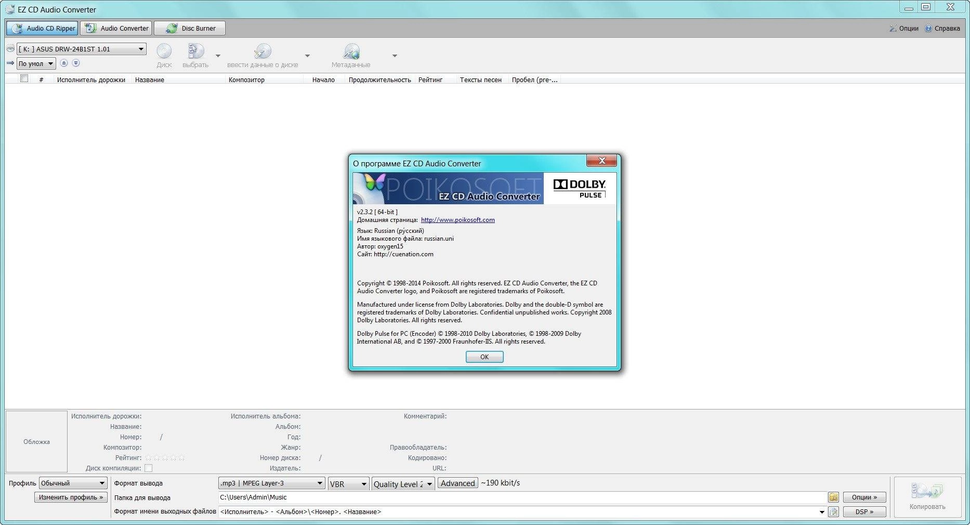Screen dimensions: 970x525
Task: Click the eject disc round icon
Action: coord(64,63)
